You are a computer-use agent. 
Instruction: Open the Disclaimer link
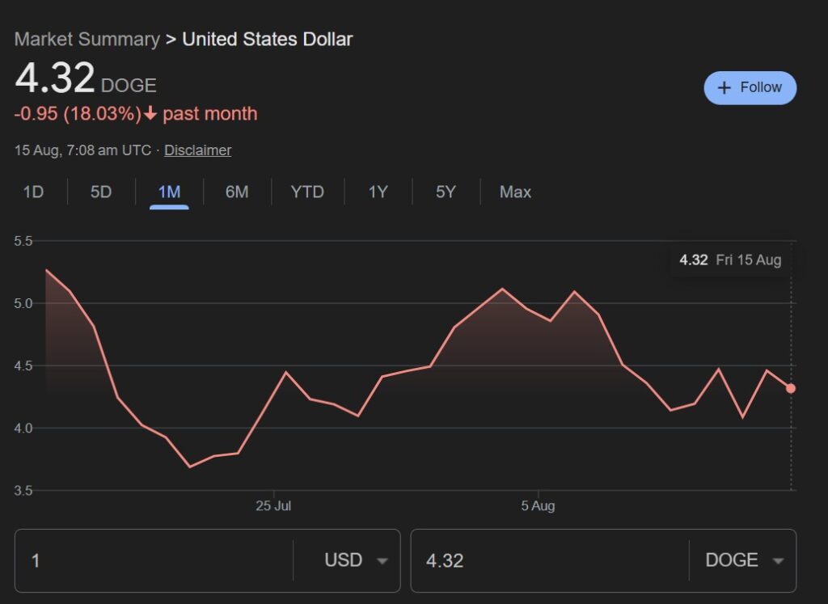(197, 150)
